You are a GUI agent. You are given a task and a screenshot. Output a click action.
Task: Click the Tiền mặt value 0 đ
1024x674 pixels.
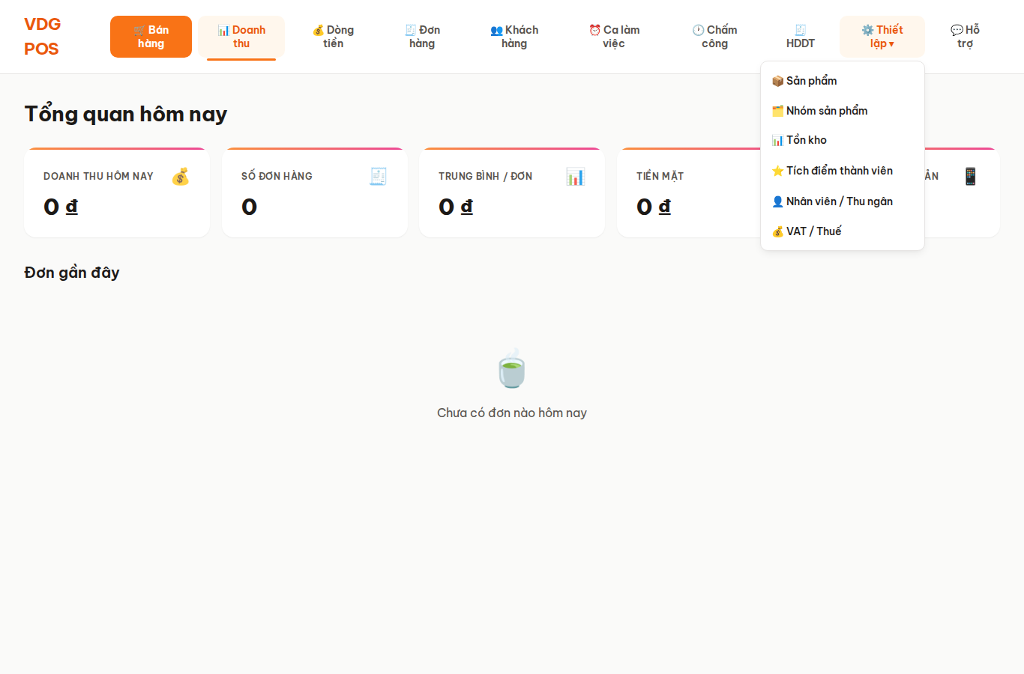(x=654, y=207)
